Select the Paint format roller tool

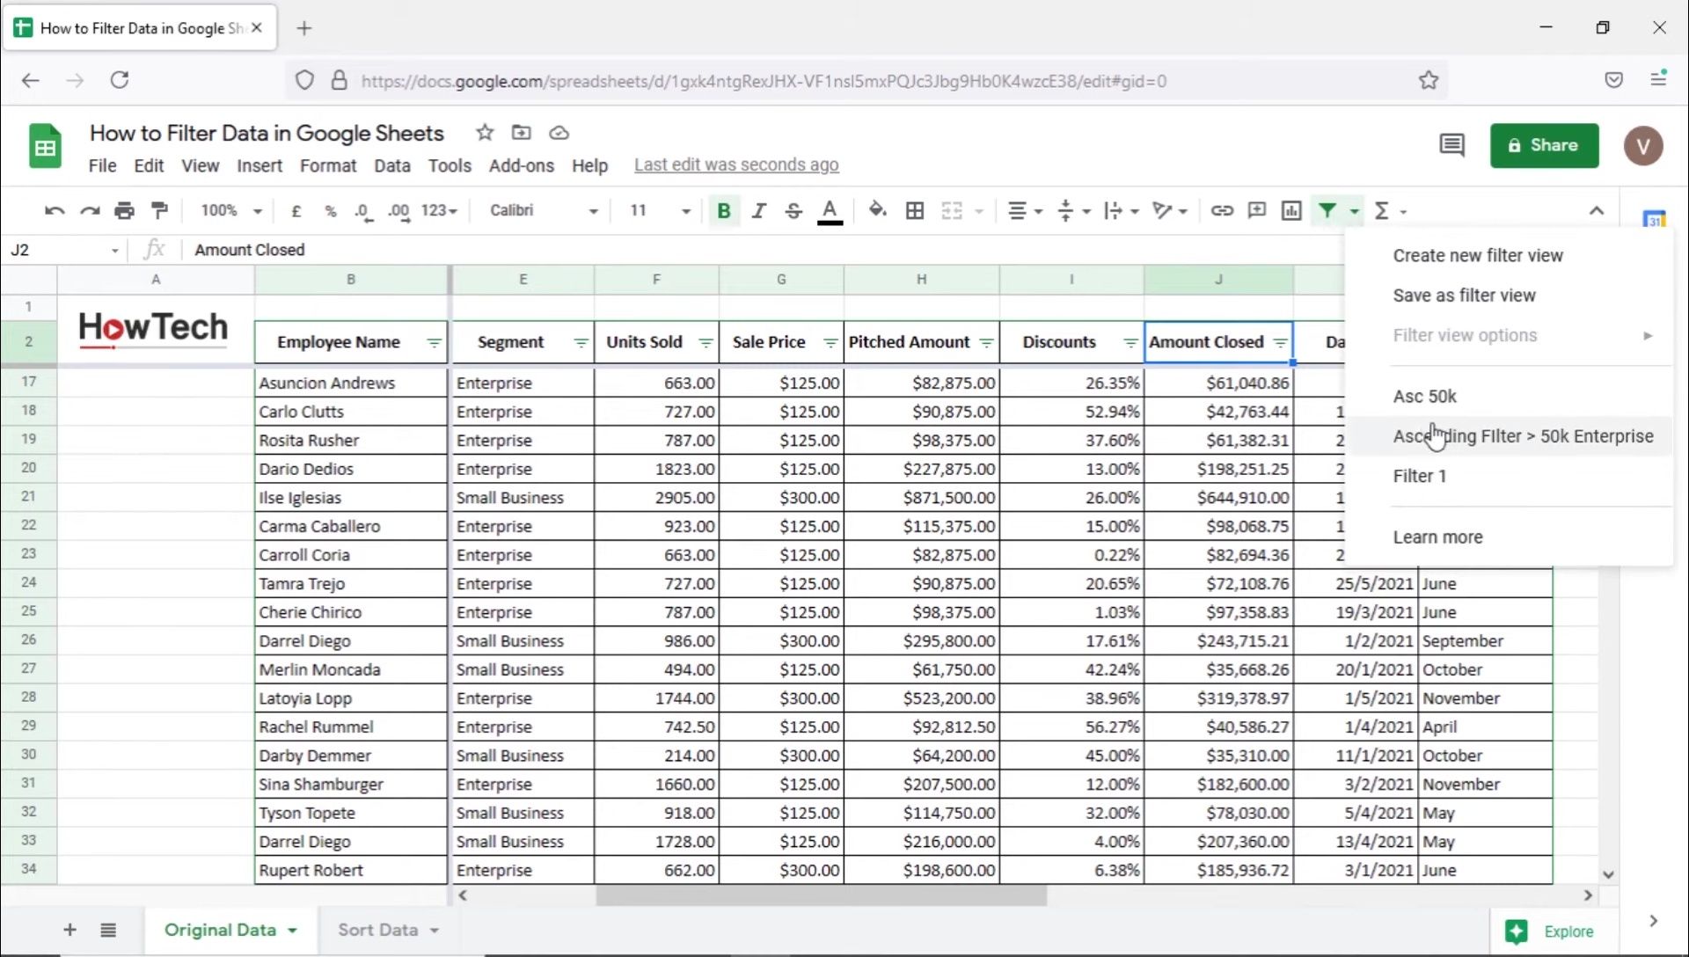point(159,211)
